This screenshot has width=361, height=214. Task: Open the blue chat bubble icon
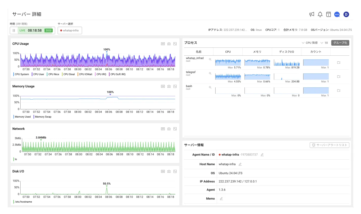coord(337,14)
